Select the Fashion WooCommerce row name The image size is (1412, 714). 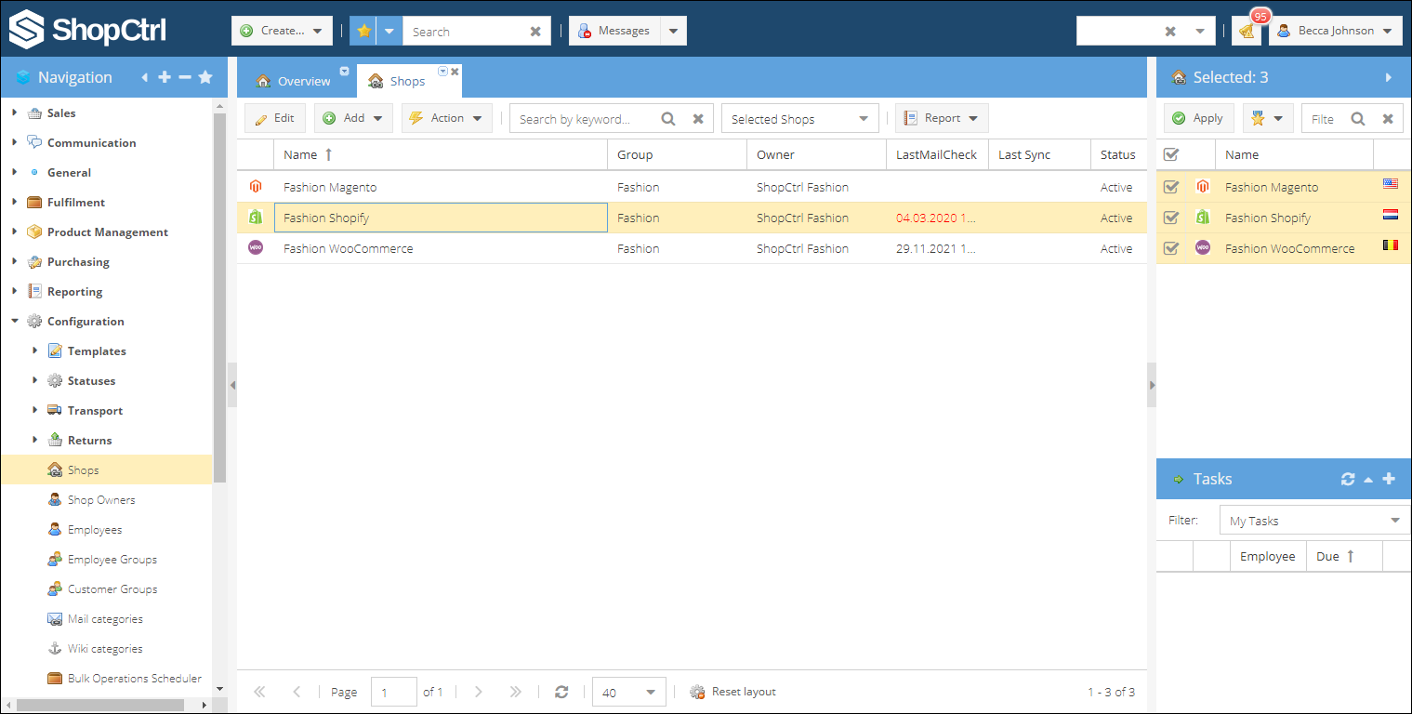click(x=349, y=248)
